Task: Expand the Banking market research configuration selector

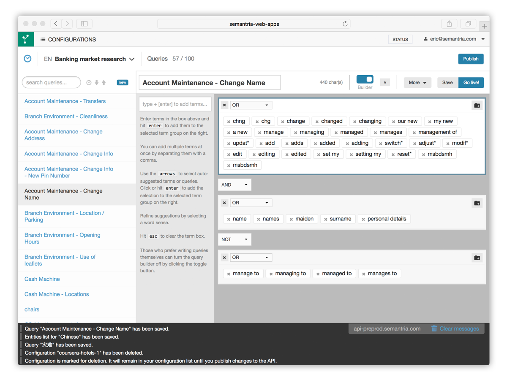Action: [132, 59]
